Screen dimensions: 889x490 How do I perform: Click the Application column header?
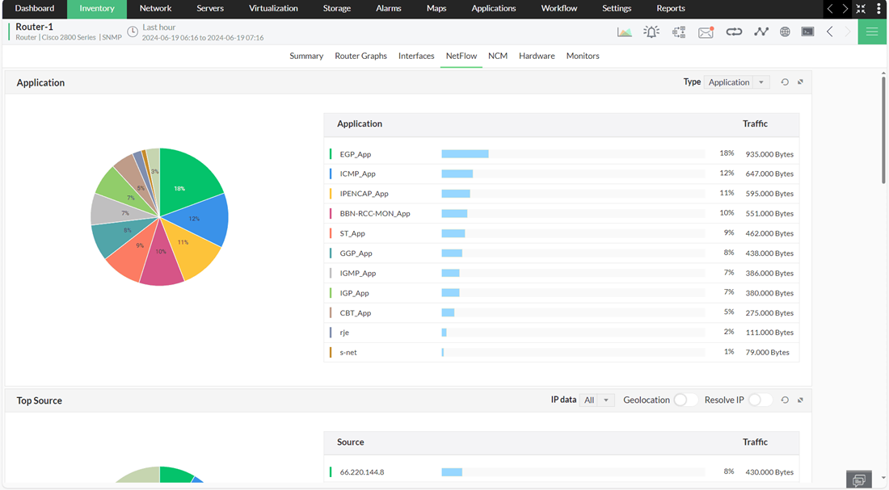pyautogui.click(x=360, y=124)
